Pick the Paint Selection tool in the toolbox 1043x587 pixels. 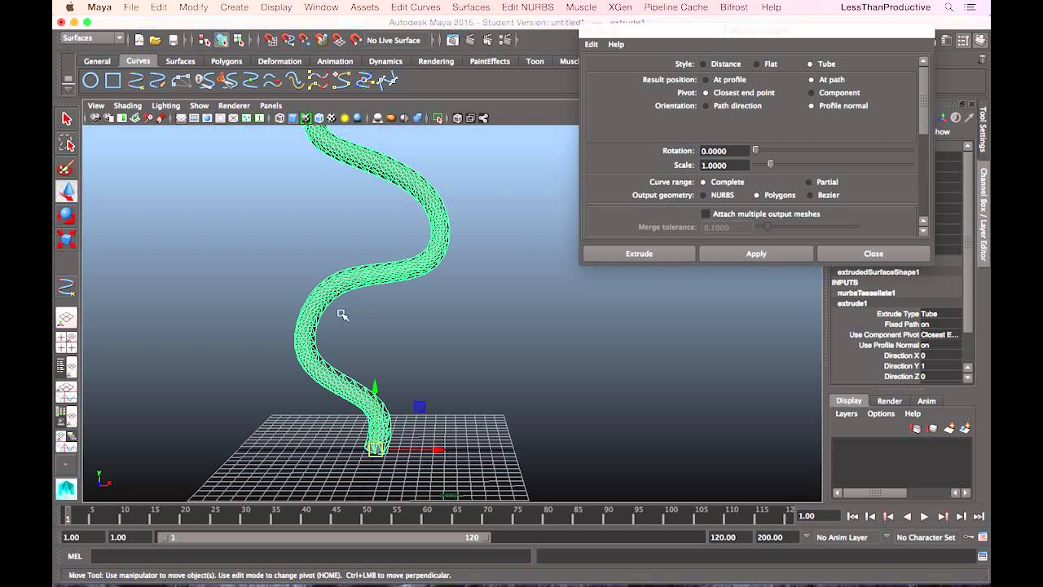[67, 168]
